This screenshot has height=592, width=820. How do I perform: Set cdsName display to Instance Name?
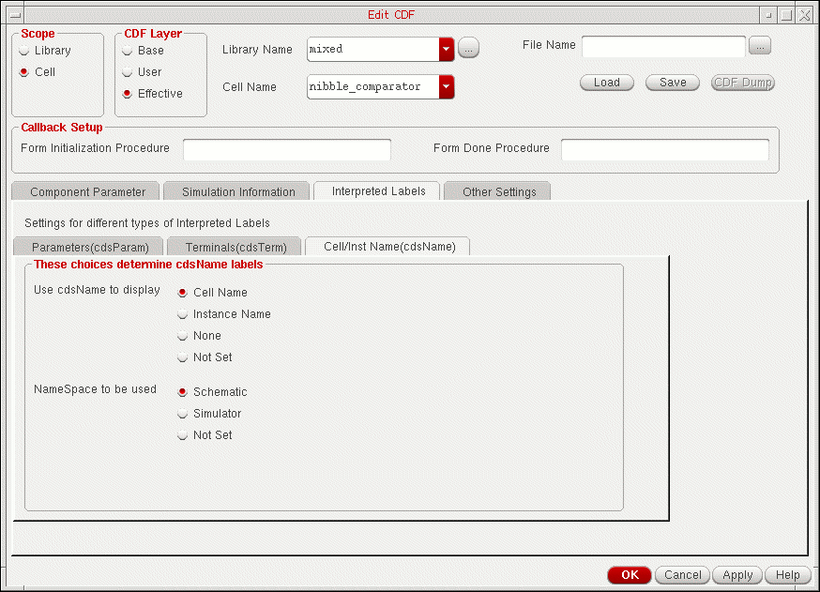[x=183, y=314]
